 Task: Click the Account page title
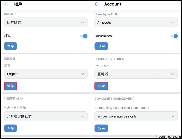(x=113, y=4)
